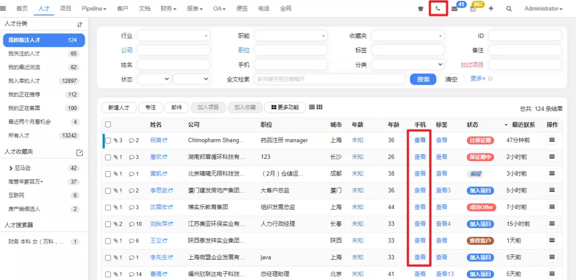Image resolution: width=576 pixels, height=280 pixels.
Task: Open the Pipeline menu
Action: click(94, 9)
